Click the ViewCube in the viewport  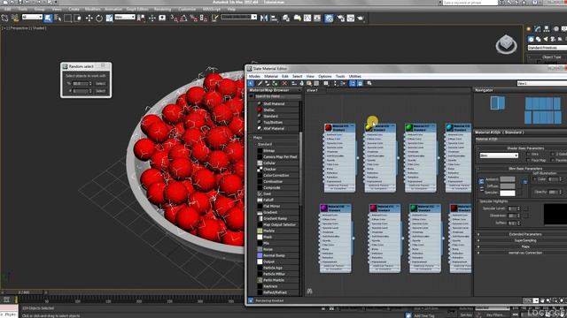tap(506, 45)
